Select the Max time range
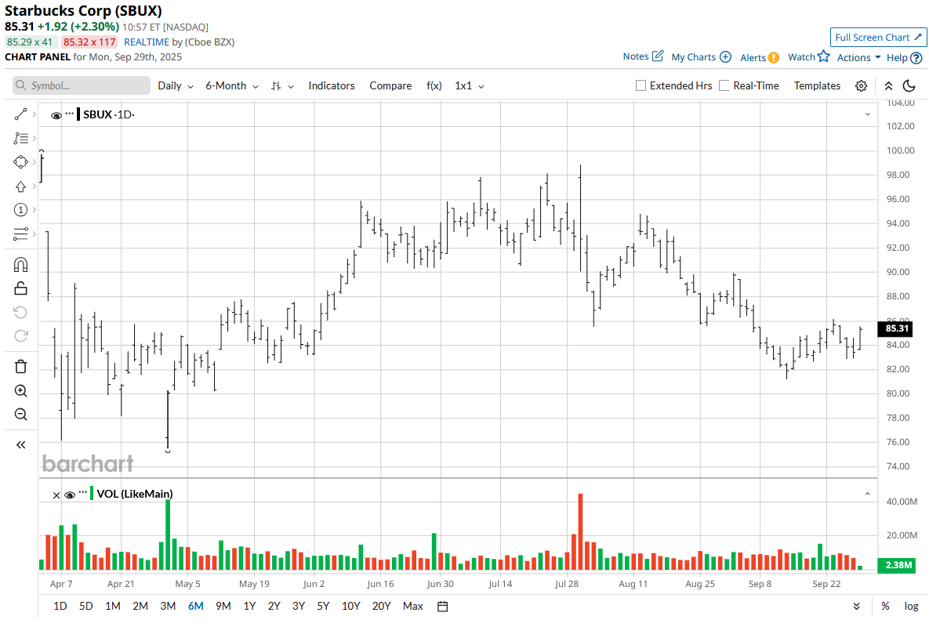This screenshot has height=627, width=929. 412,607
